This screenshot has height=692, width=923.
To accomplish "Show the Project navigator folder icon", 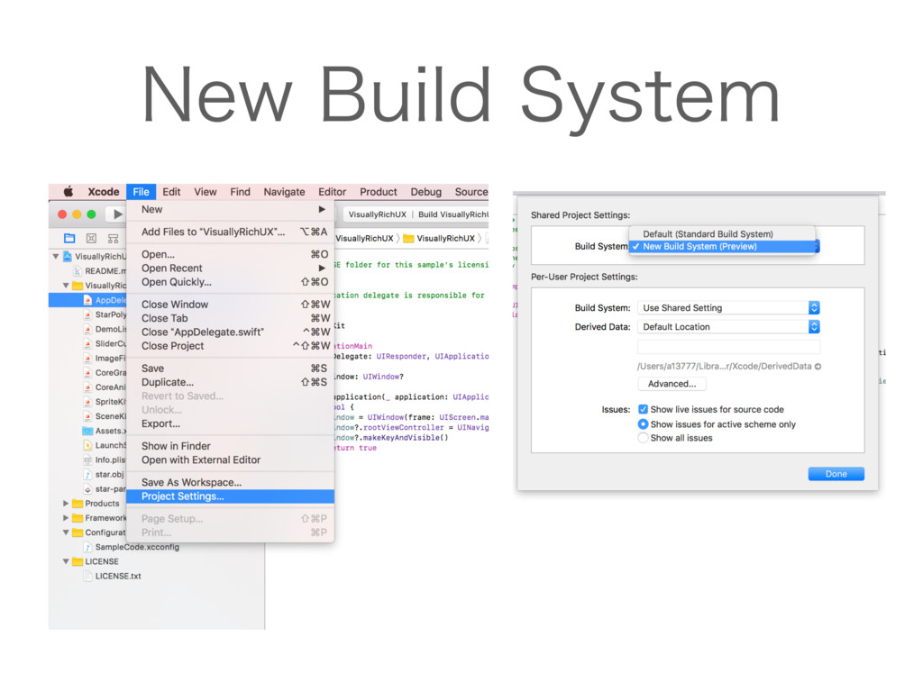I will tap(69, 238).
